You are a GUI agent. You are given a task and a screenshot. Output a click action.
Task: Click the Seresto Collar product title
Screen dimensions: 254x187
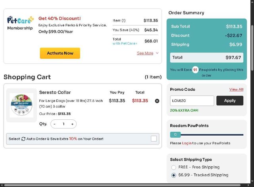coord(55,92)
